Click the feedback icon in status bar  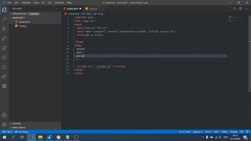tap(242, 132)
